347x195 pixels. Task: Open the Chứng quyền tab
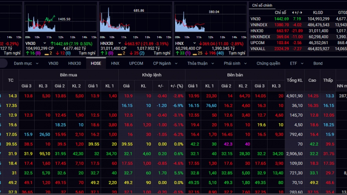[268, 63]
